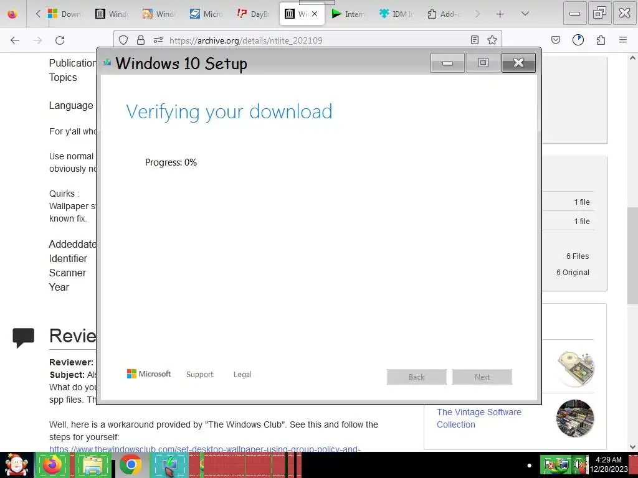This screenshot has height=478, width=638.
Task: View site security padlock info
Action: 141,40
